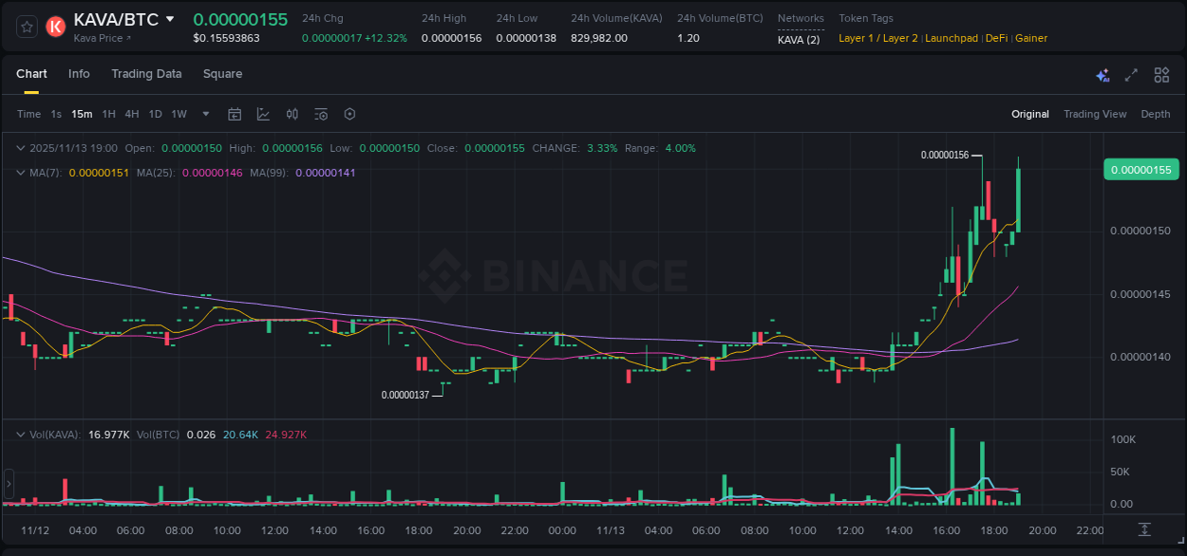This screenshot has height=556, width=1187.
Task: Launch the Binance AI assistant icon
Action: coord(1102,74)
